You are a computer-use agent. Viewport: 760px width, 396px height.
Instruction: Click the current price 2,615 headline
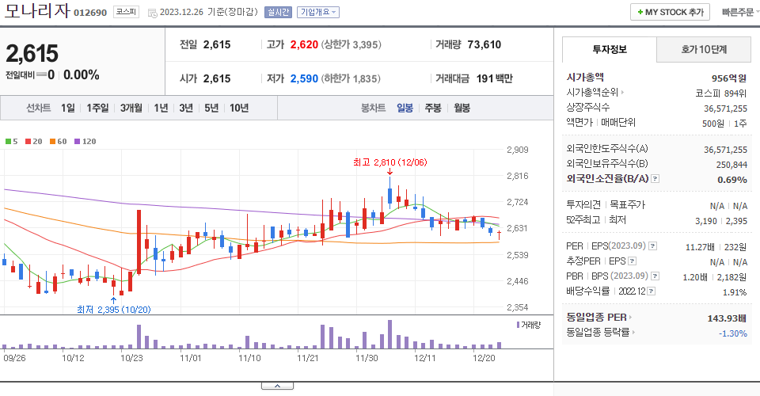pyautogui.click(x=32, y=53)
